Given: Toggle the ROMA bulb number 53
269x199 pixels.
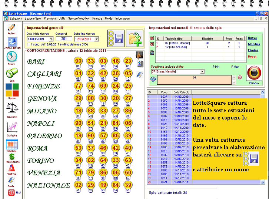Looking at the screenshot, I should (78, 149).
